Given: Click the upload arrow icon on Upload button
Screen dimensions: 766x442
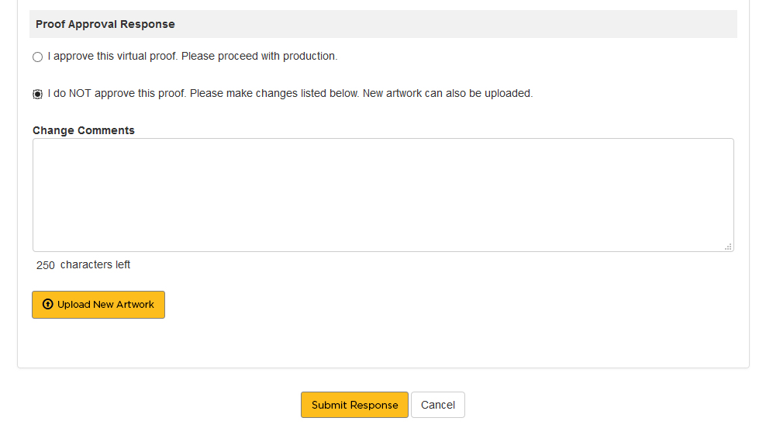Looking at the screenshot, I should (47, 305).
